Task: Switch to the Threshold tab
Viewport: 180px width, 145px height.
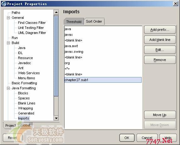Action: (x=74, y=22)
